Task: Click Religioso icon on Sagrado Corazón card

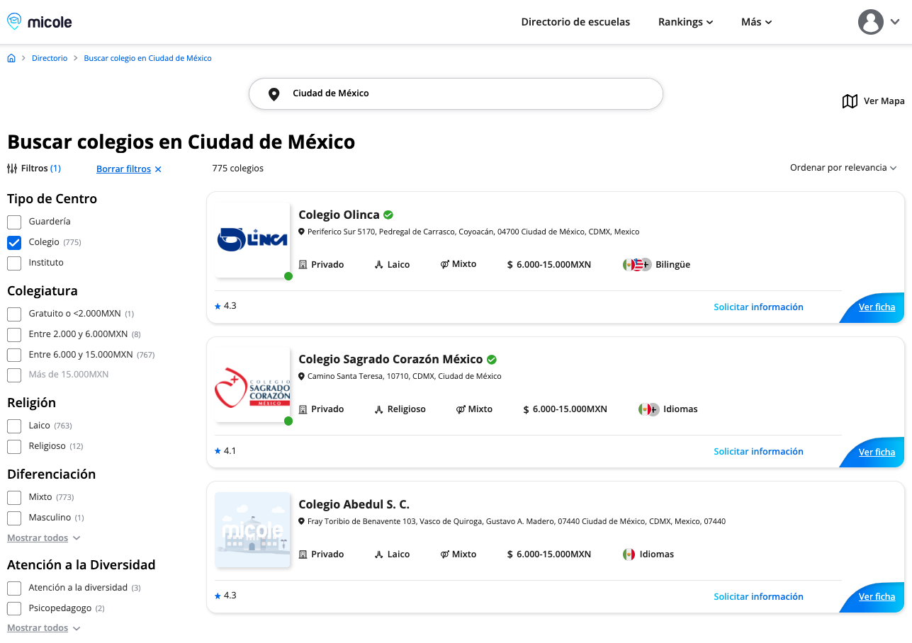Action: coord(379,409)
